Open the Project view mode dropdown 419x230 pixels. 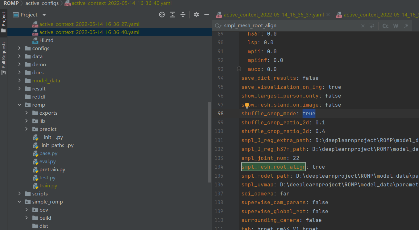click(x=44, y=15)
